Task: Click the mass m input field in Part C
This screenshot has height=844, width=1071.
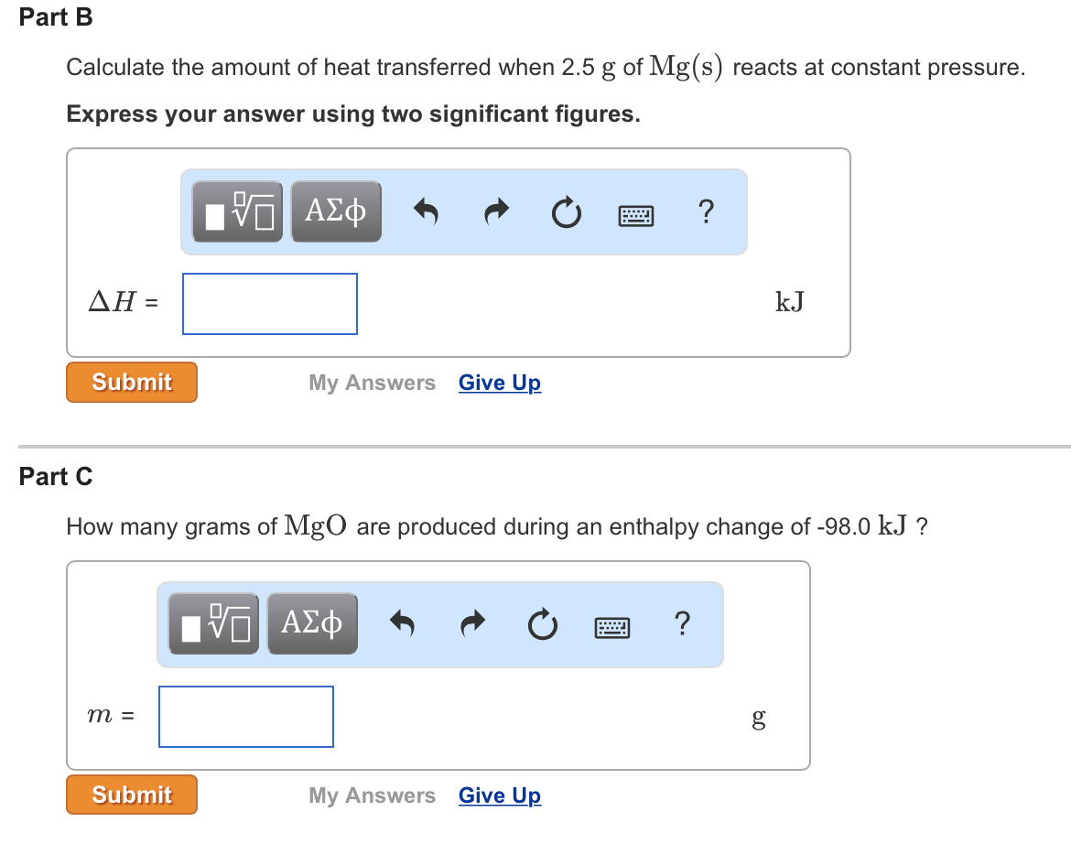Action: (x=245, y=716)
